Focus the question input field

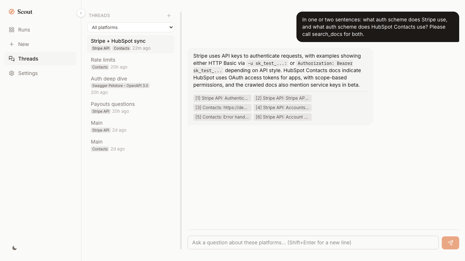click(313, 243)
